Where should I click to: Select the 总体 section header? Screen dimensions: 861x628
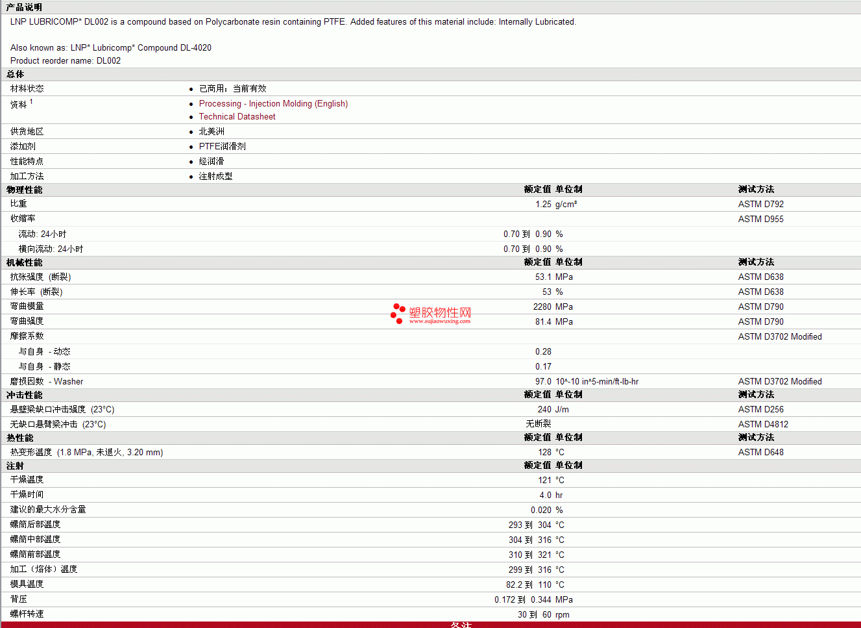pos(15,75)
